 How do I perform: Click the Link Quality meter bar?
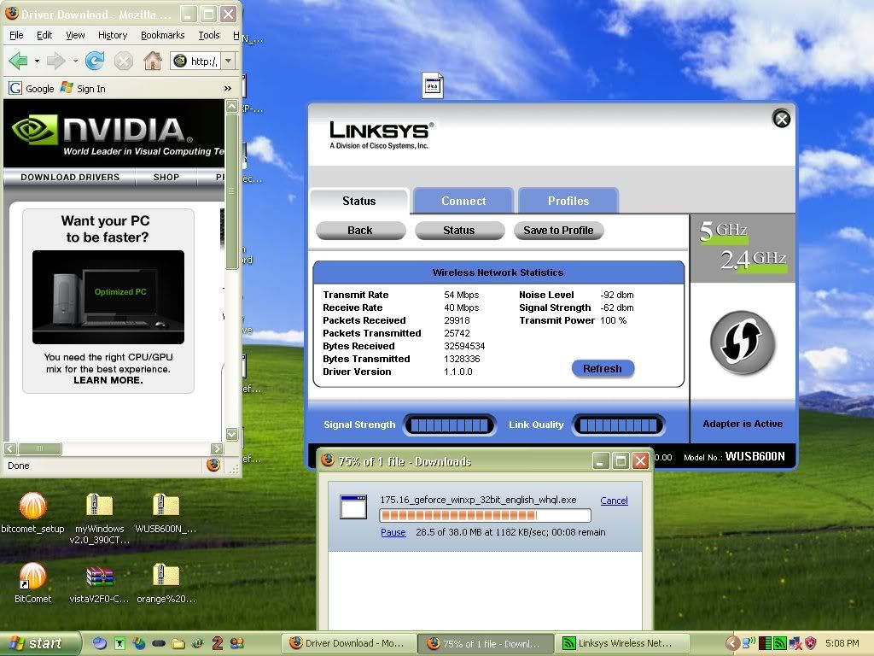point(618,425)
